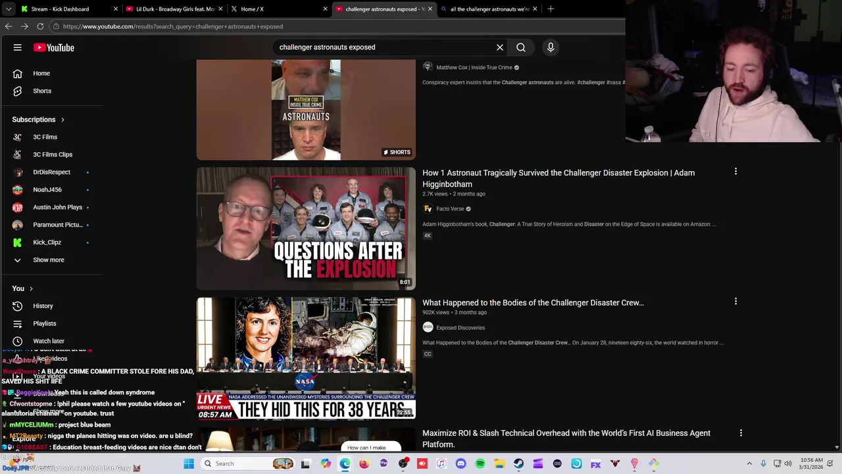The image size is (842, 474).
Task: Open a new browser tab
Action: tap(551, 9)
